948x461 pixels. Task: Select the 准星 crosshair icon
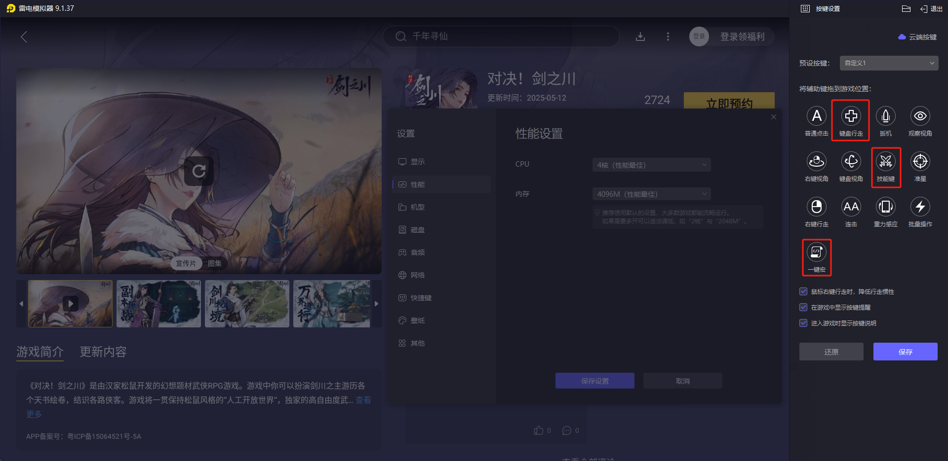(920, 162)
